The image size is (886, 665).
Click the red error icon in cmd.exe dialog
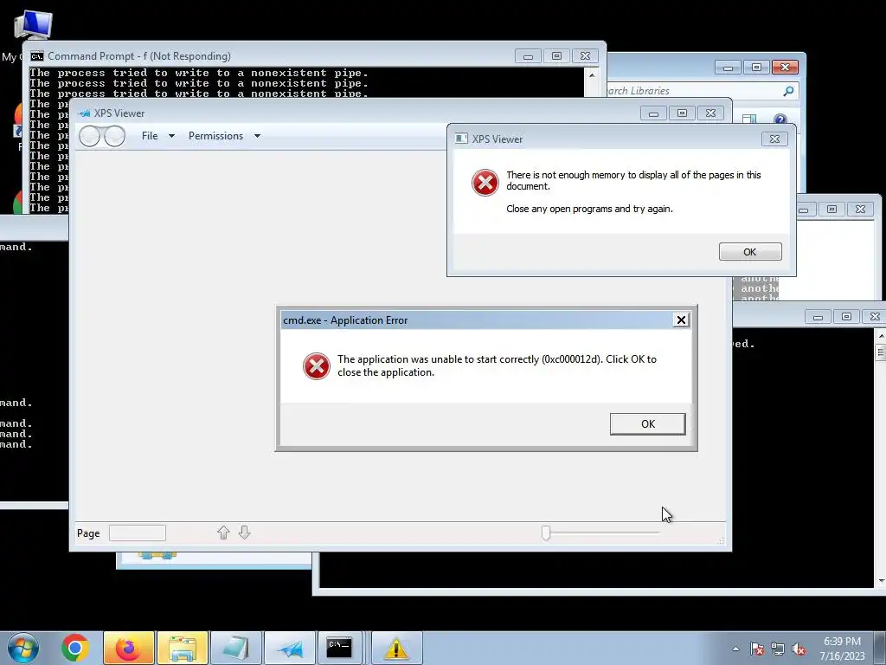317,366
